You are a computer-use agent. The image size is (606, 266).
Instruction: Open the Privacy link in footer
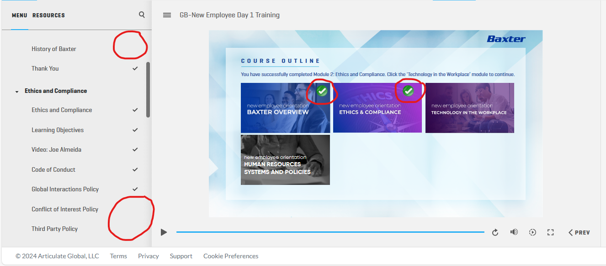pos(149,256)
